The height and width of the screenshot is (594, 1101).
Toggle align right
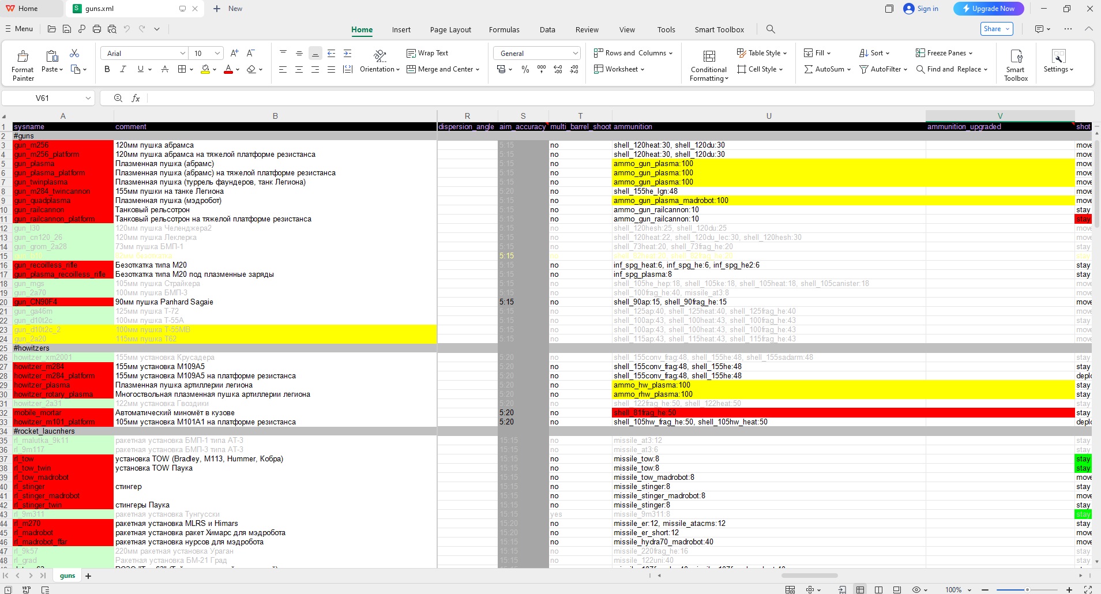click(x=315, y=69)
